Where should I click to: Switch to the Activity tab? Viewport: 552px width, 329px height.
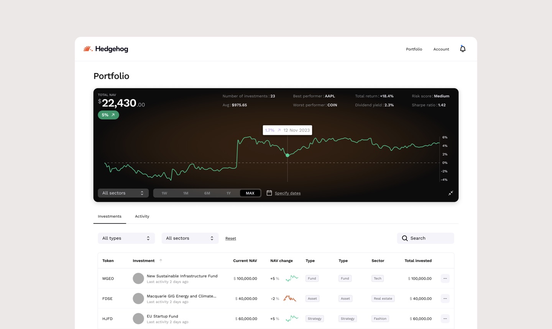tap(142, 217)
